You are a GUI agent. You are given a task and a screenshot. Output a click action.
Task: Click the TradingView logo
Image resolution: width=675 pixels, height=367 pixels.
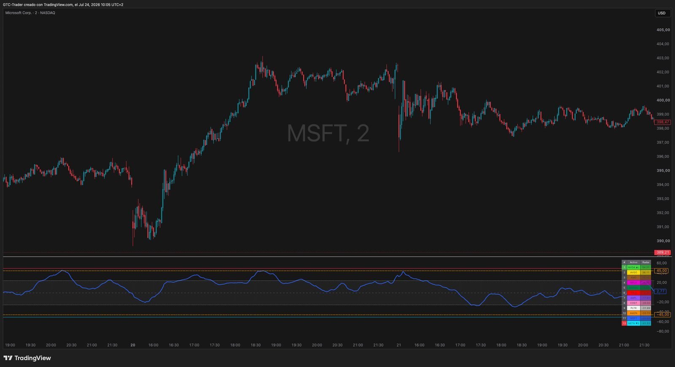[27, 358]
